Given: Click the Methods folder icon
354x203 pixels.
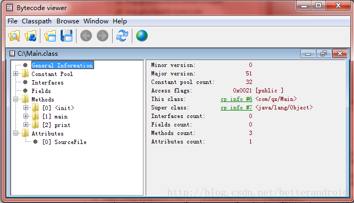Looking at the screenshot, I should (x=26, y=99).
